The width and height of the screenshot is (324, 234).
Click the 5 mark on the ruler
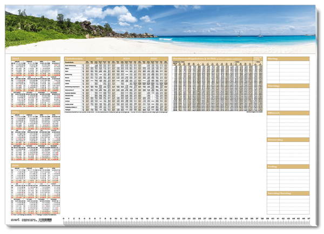click(90, 218)
